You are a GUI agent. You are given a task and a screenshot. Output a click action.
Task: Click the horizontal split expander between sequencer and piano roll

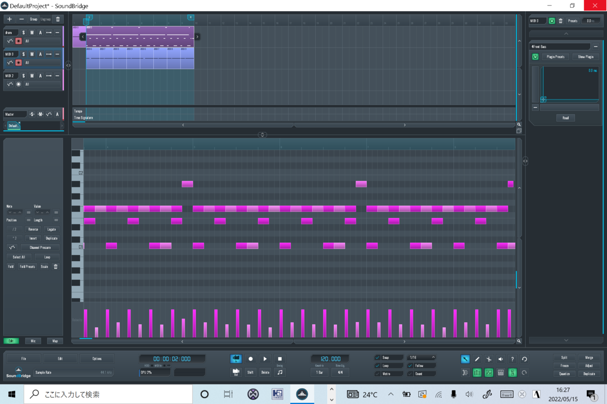pyautogui.click(x=263, y=134)
